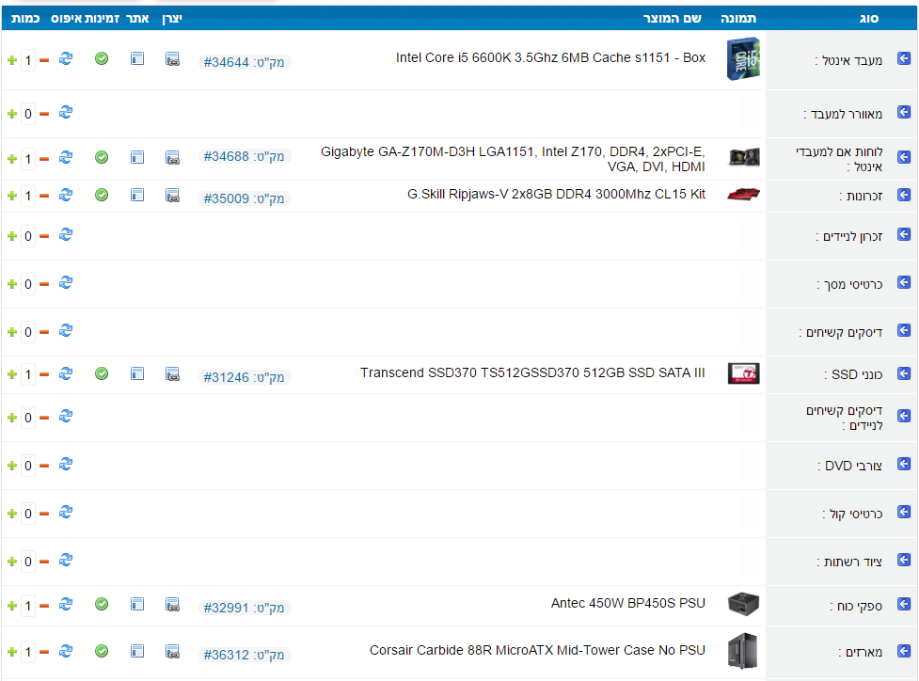Open category arrow for דיסקים קשיחים

904,330
